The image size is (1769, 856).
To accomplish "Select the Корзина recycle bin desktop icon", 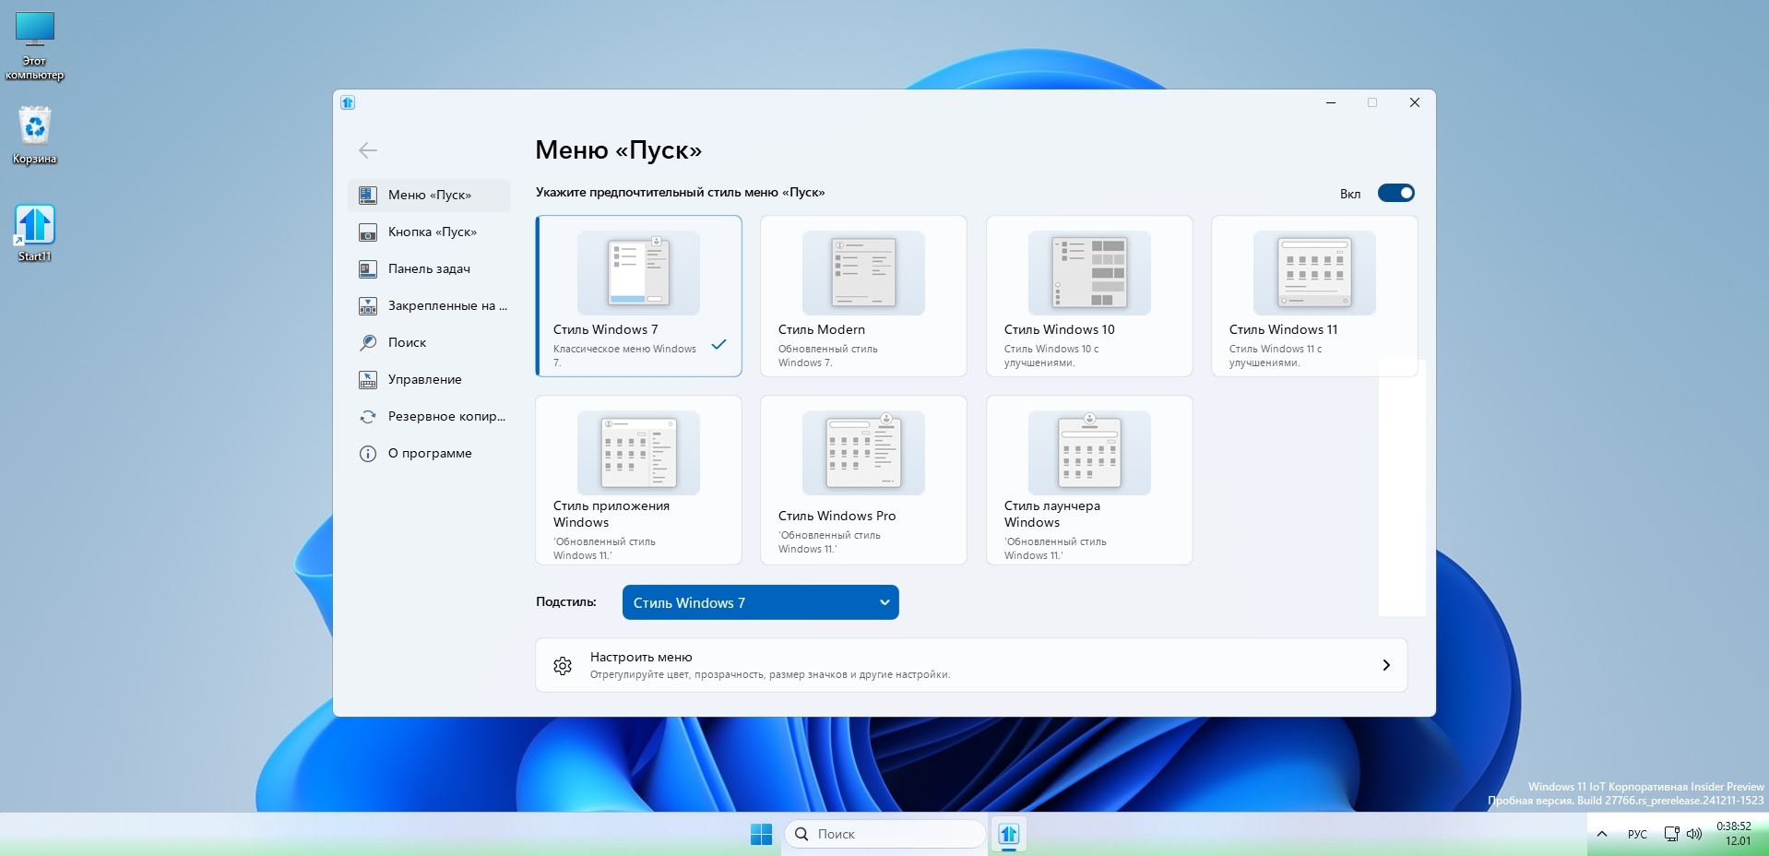I will tap(35, 135).
